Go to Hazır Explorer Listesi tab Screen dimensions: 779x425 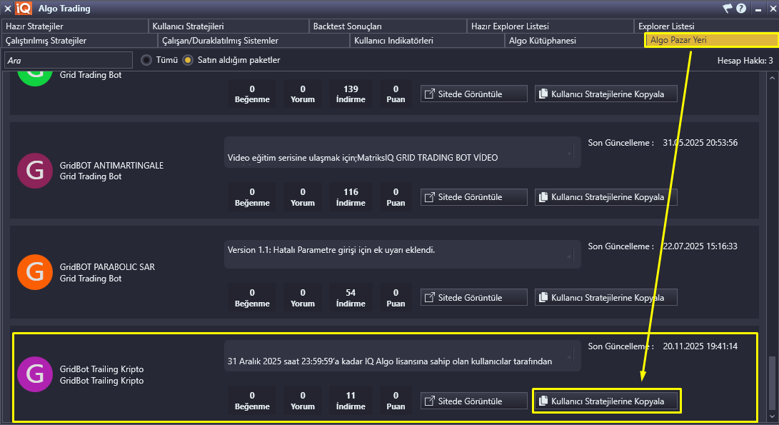pyautogui.click(x=551, y=26)
